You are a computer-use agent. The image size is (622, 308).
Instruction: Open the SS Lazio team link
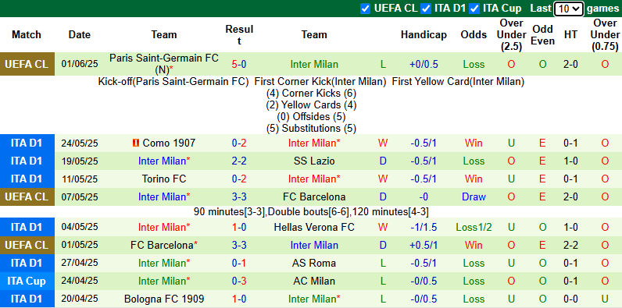(314, 161)
